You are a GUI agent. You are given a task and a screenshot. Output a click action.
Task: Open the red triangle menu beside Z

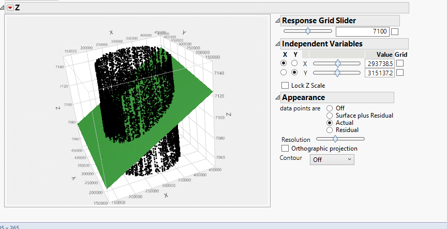pyautogui.click(x=10, y=8)
